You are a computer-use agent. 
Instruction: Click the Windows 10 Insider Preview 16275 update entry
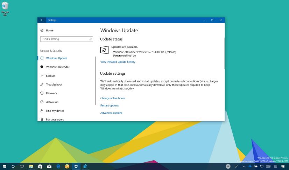point(144,52)
